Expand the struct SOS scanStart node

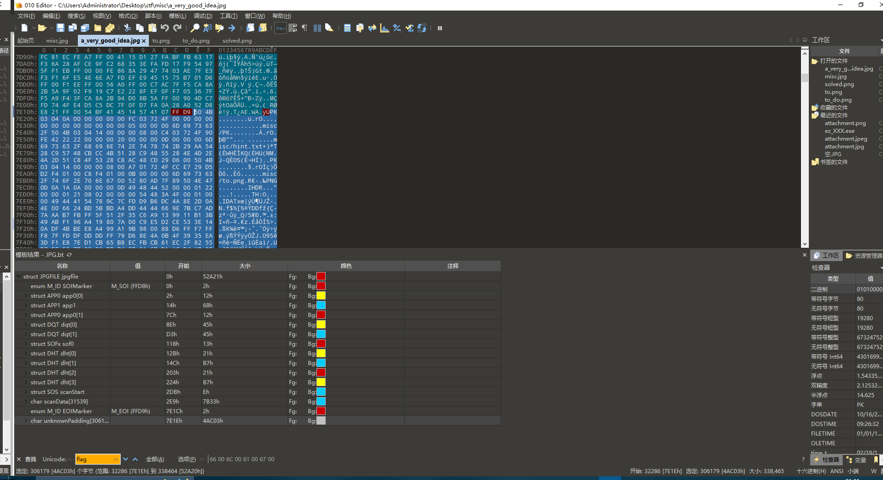click(x=24, y=392)
